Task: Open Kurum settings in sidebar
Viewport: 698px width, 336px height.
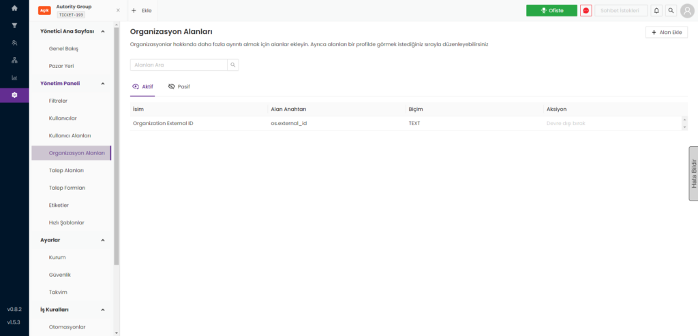Action: 57,257
